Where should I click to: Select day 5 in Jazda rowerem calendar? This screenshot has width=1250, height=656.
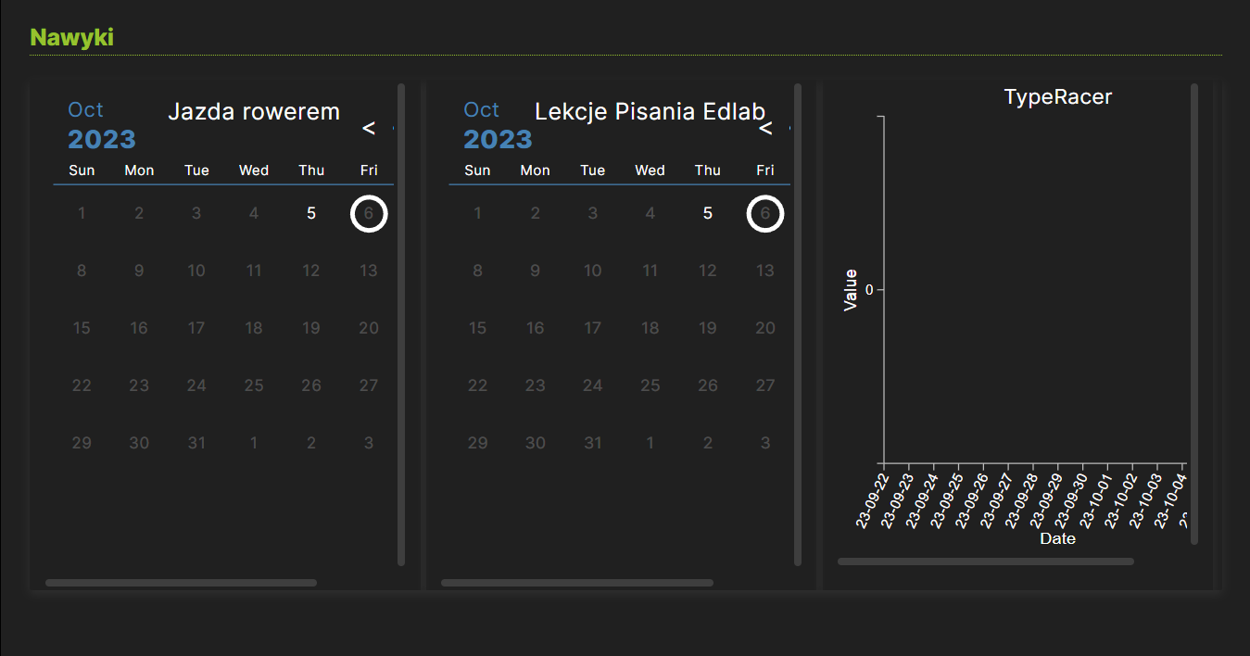click(x=311, y=214)
